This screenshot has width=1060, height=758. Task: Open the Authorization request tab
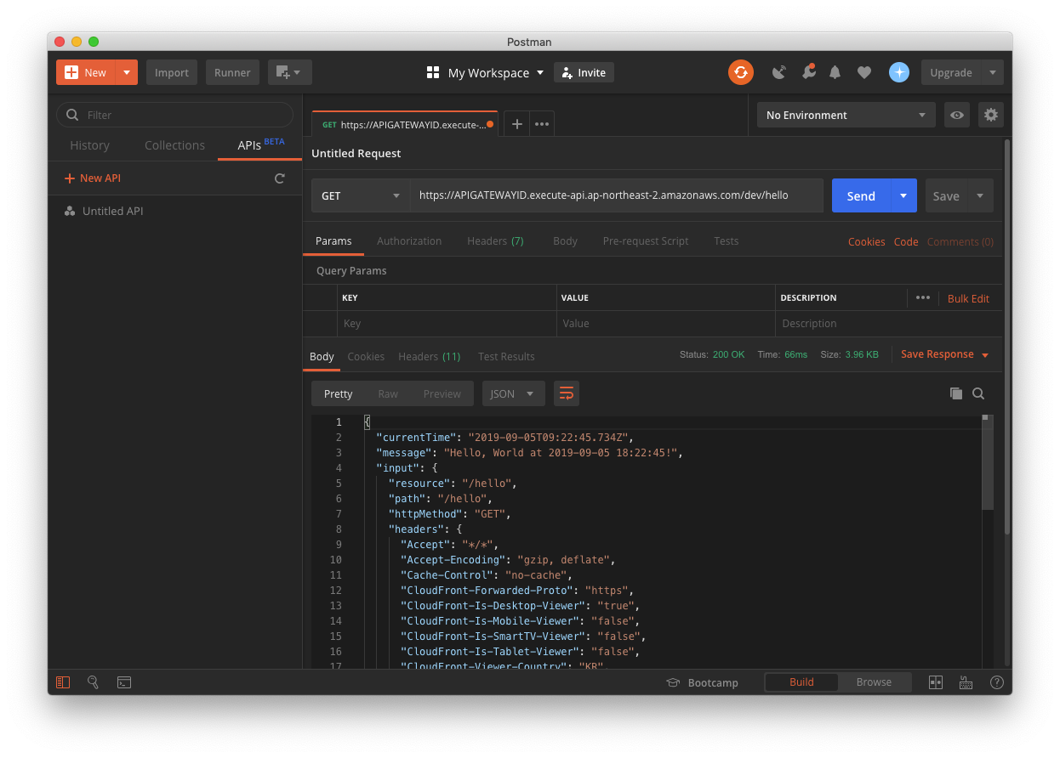click(x=409, y=241)
